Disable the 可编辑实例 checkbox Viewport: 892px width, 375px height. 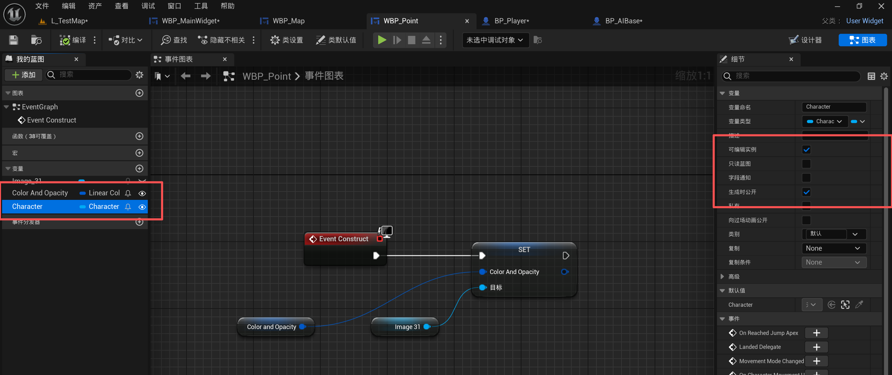[806, 149]
